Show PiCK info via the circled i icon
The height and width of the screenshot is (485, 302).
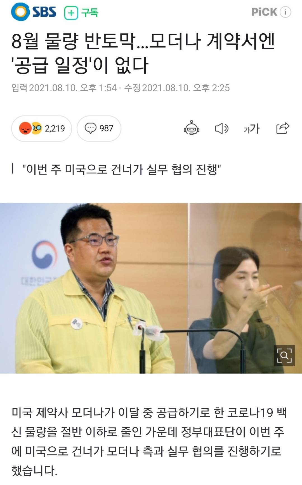tap(286, 12)
